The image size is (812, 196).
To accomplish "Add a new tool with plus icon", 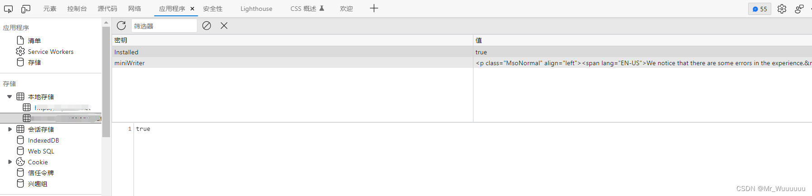I will [x=374, y=8].
